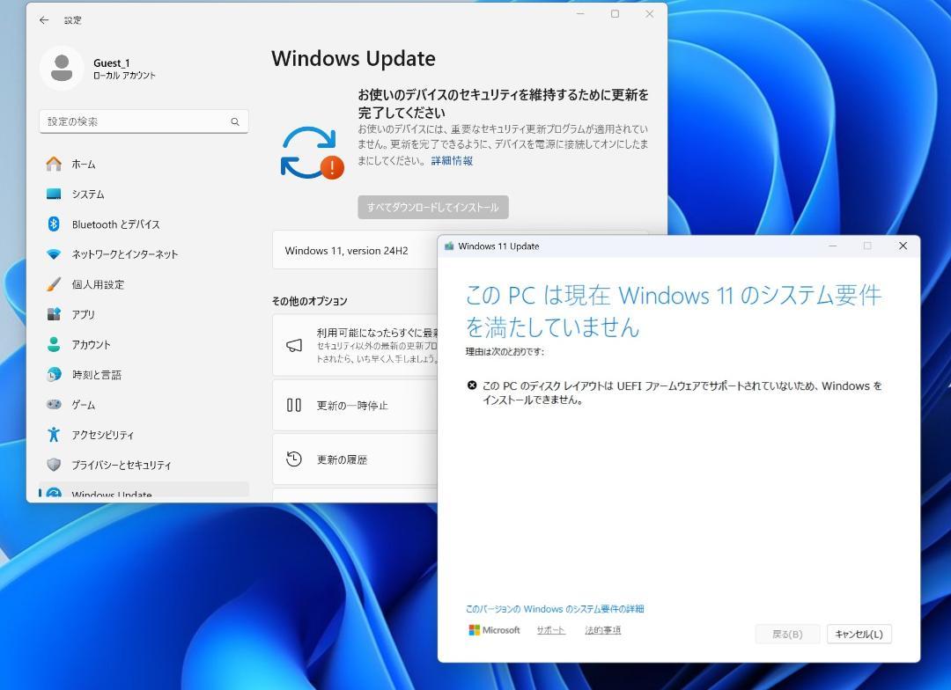Click the Microsoft logo in the dialog footer
The image size is (951, 690).
(494, 630)
